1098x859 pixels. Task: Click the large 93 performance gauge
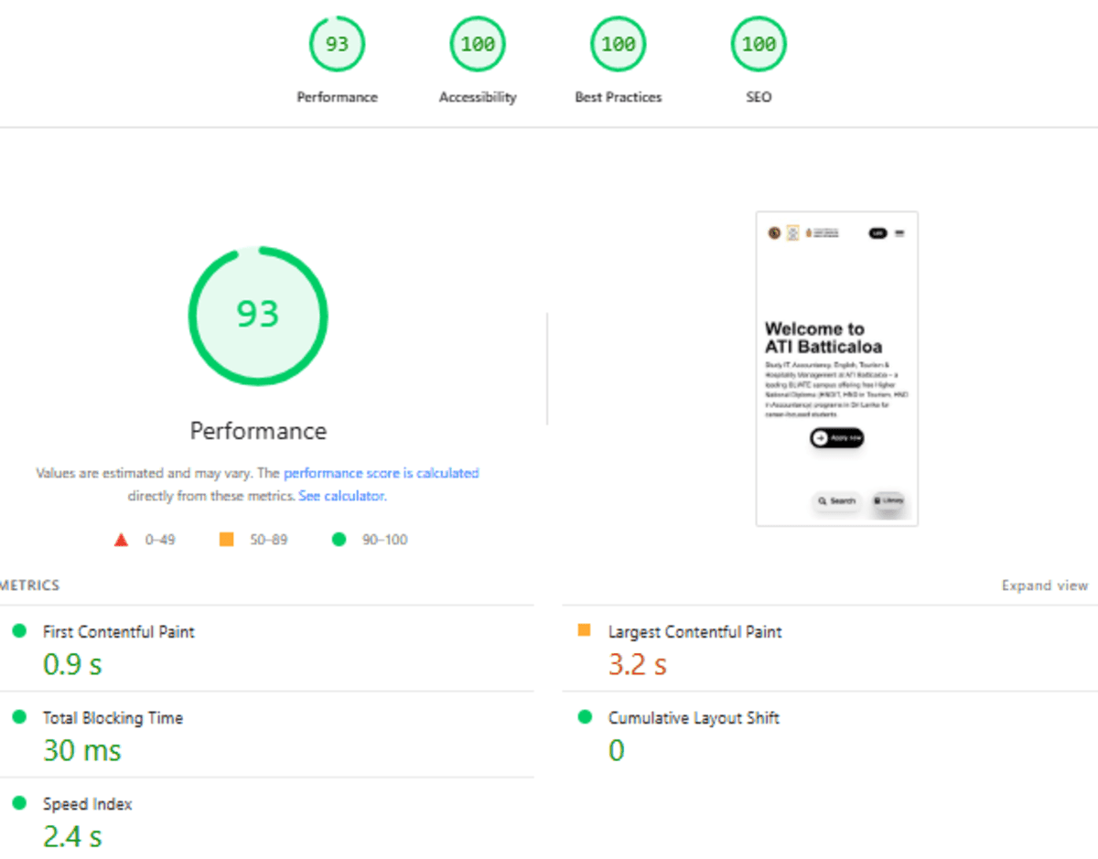(x=258, y=315)
